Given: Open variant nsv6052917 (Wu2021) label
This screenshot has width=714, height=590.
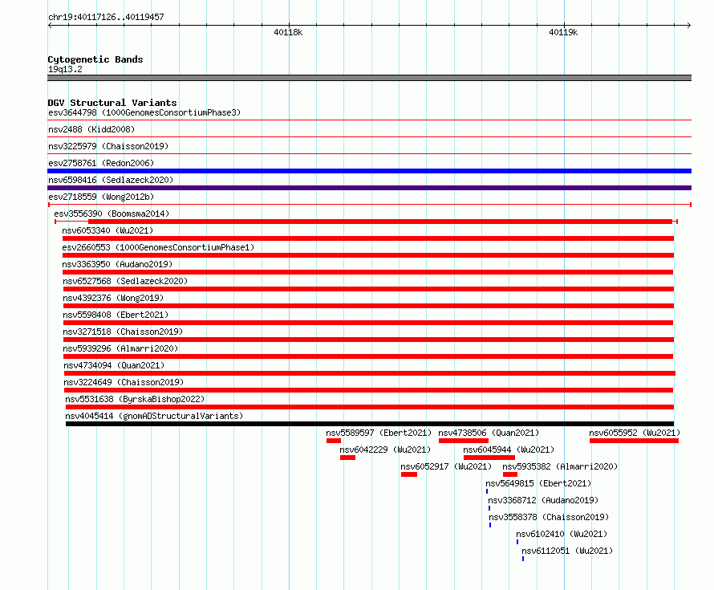Looking at the screenshot, I should (446, 466).
